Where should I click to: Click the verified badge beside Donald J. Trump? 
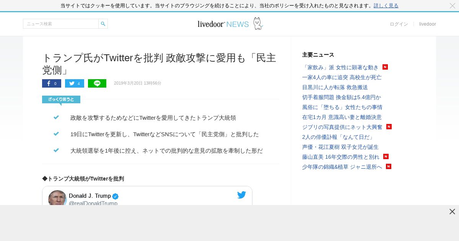click(x=115, y=196)
